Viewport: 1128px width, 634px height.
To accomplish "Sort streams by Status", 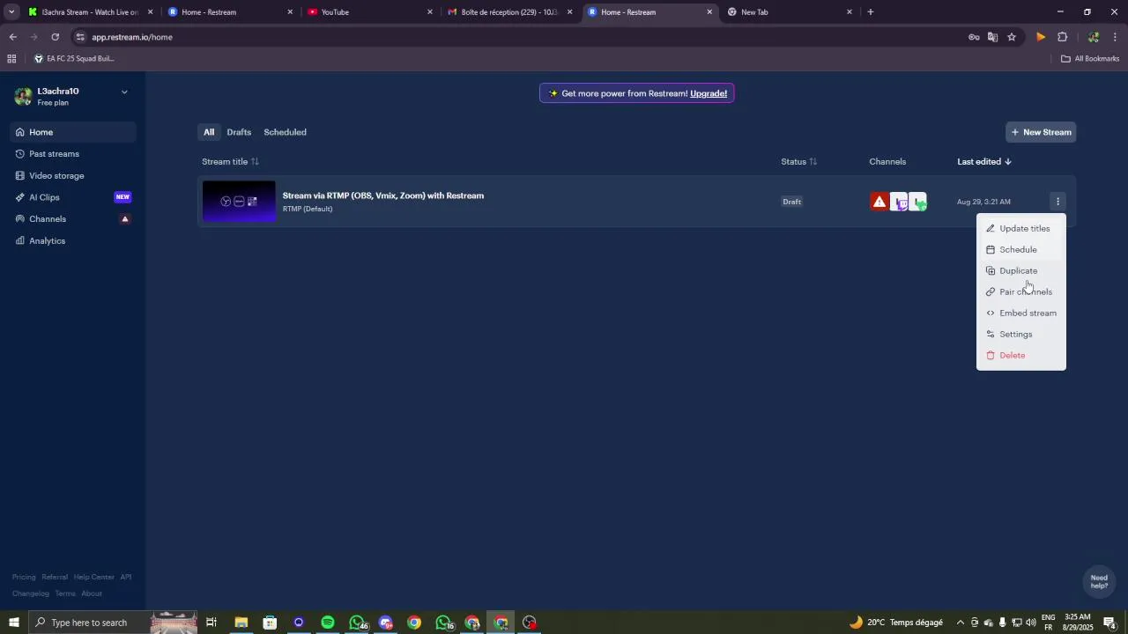I will pos(798,162).
